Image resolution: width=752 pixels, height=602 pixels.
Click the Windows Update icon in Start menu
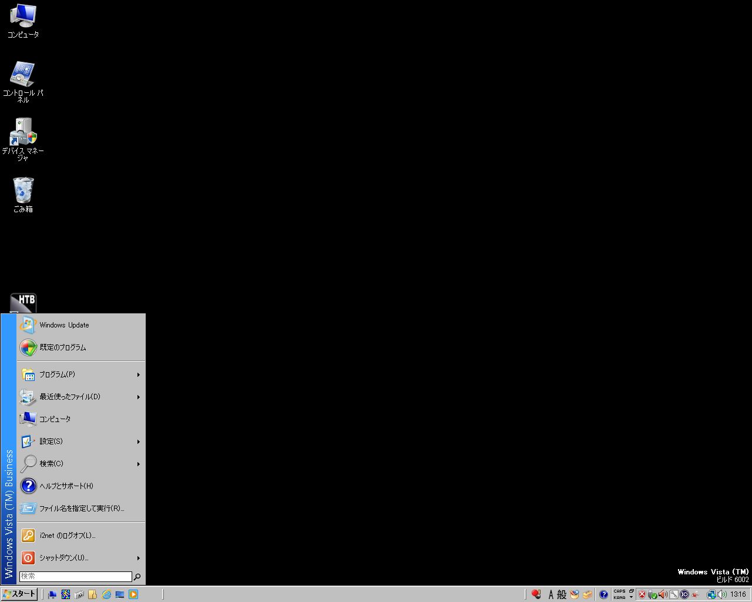[28, 325]
